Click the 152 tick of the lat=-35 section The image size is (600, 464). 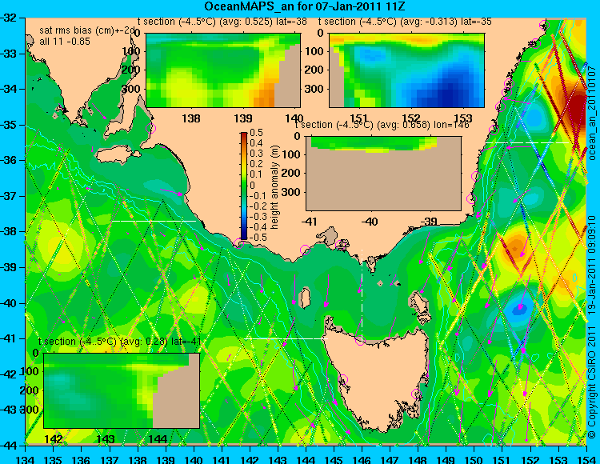tap(411, 118)
